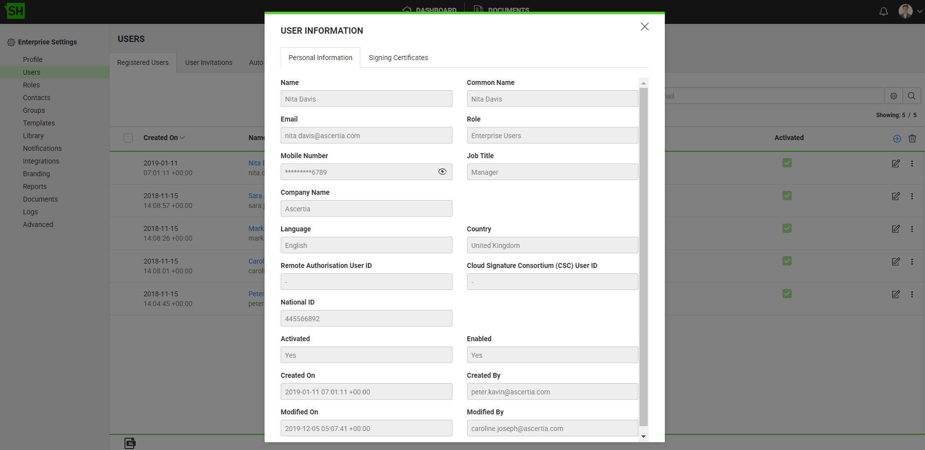925x450 pixels.
Task: Click edit icon for 2019-01-11 user row
Action: point(896,164)
